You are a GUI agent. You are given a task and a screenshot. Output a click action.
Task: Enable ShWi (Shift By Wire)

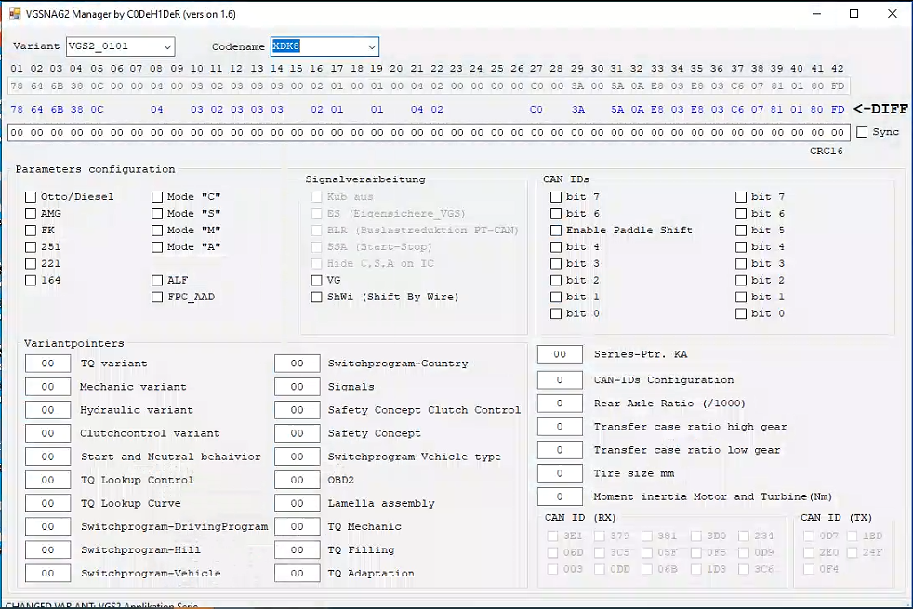point(317,298)
